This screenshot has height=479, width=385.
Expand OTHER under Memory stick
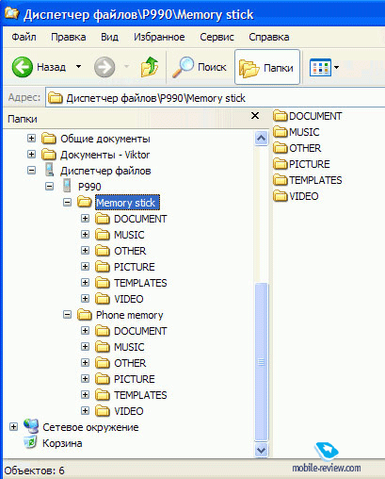pyautogui.click(x=85, y=250)
